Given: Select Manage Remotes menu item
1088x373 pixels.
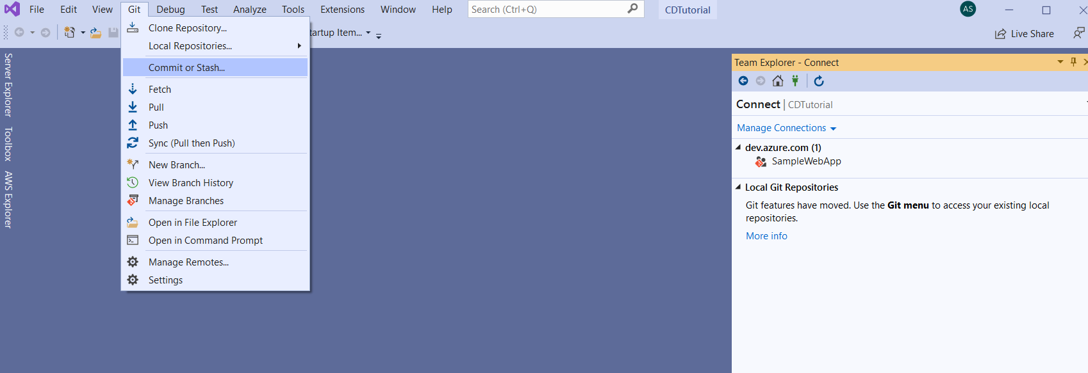Looking at the screenshot, I should [x=215, y=262].
